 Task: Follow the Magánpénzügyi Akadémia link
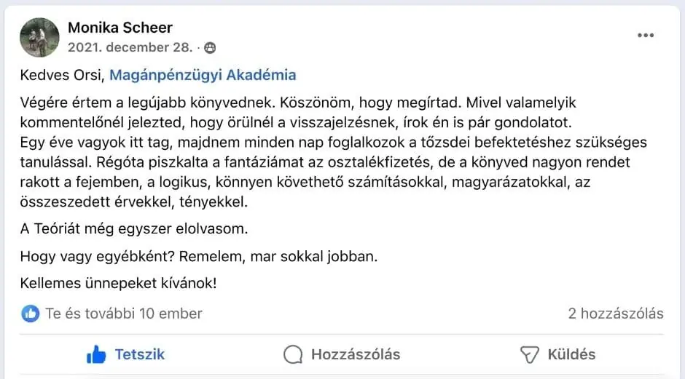(203, 75)
